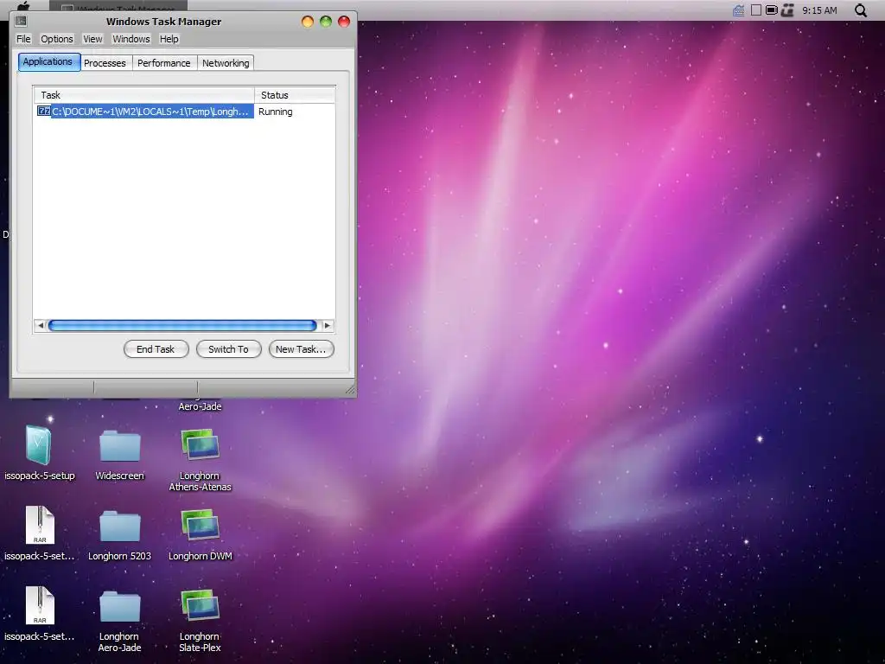Image resolution: width=885 pixels, height=664 pixels.
Task: Click the blue horizontal scrollbar thumb
Action: pyautogui.click(x=182, y=325)
